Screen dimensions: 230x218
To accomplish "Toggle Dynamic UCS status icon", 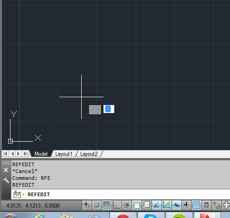I will tap(166, 205).
